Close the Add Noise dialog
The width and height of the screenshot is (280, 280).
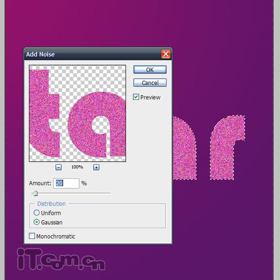coord(166,54)
